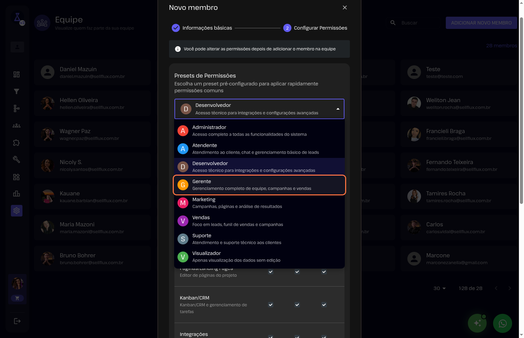Open the 30 per page dropdown

[x=439, y=288]
